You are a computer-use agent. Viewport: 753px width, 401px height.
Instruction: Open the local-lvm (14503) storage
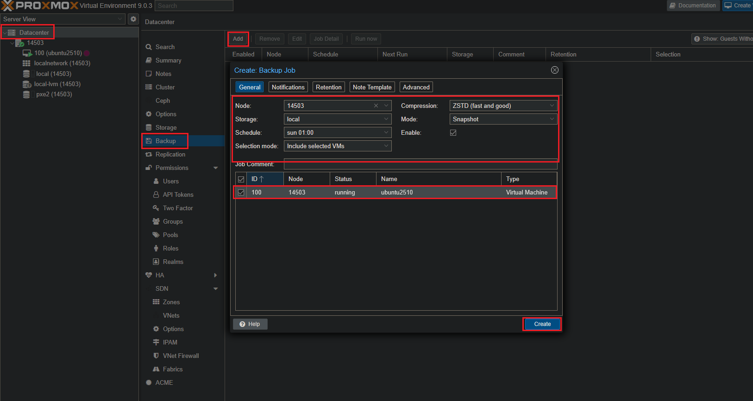coord(57,84)
